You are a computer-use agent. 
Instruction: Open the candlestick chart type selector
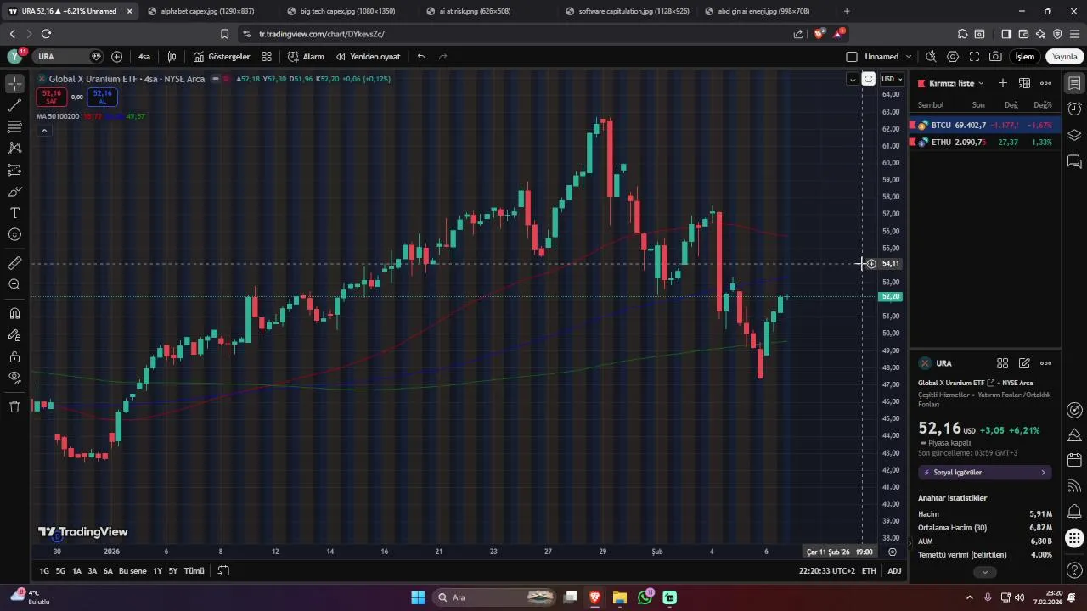pos(172,57)
